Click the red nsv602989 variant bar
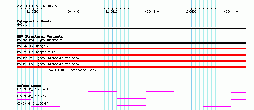This screenshot has height=110, width=254. pos(131,55)
